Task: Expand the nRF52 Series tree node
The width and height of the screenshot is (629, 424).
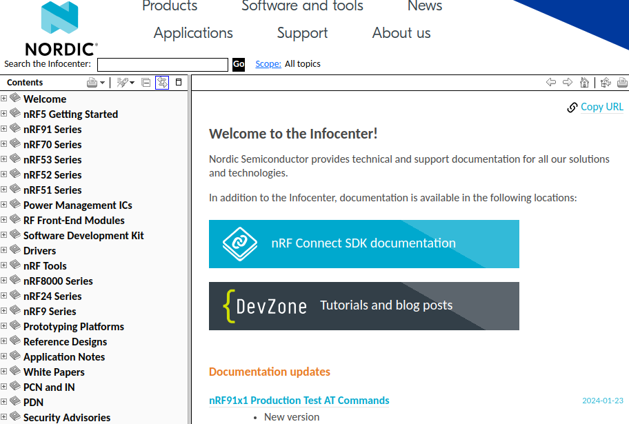Action: click(4, 174)
